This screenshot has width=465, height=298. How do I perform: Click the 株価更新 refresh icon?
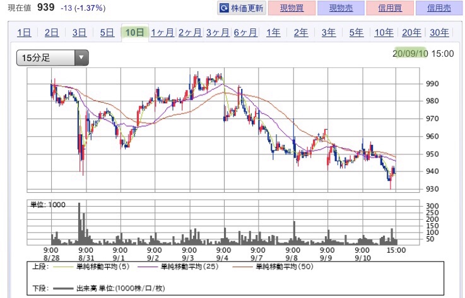224,8
